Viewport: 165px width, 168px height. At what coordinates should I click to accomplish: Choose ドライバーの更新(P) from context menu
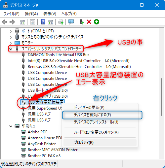point(89,107)
